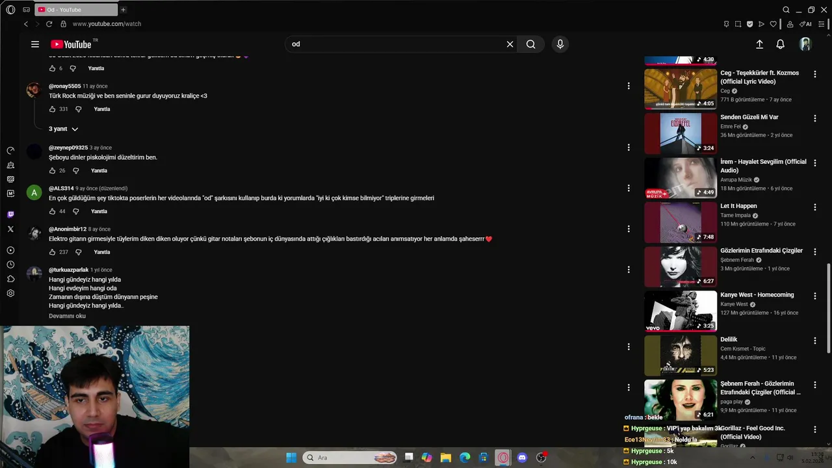Open the Delilik video title
This screenshot has width=832, height=468.
click(x=729, y=339)
